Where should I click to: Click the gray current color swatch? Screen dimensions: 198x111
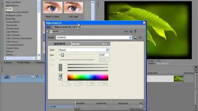[61, 68]
